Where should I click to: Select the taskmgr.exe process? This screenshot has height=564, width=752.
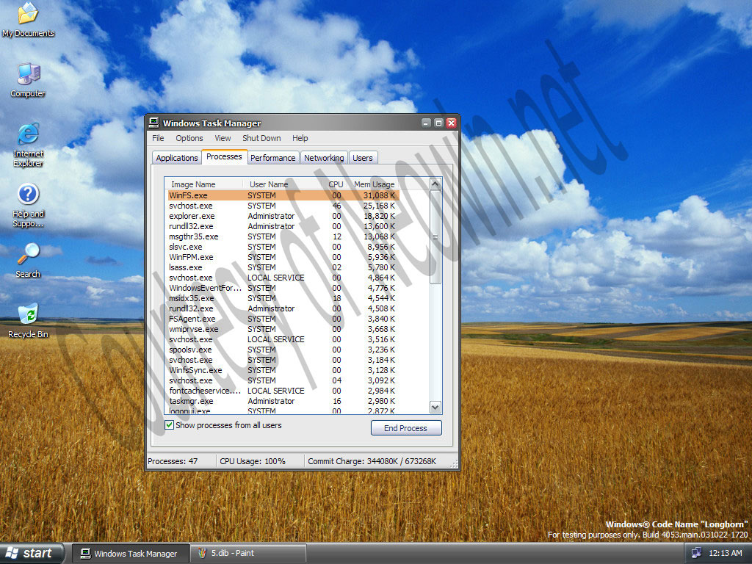pos(283,401)
